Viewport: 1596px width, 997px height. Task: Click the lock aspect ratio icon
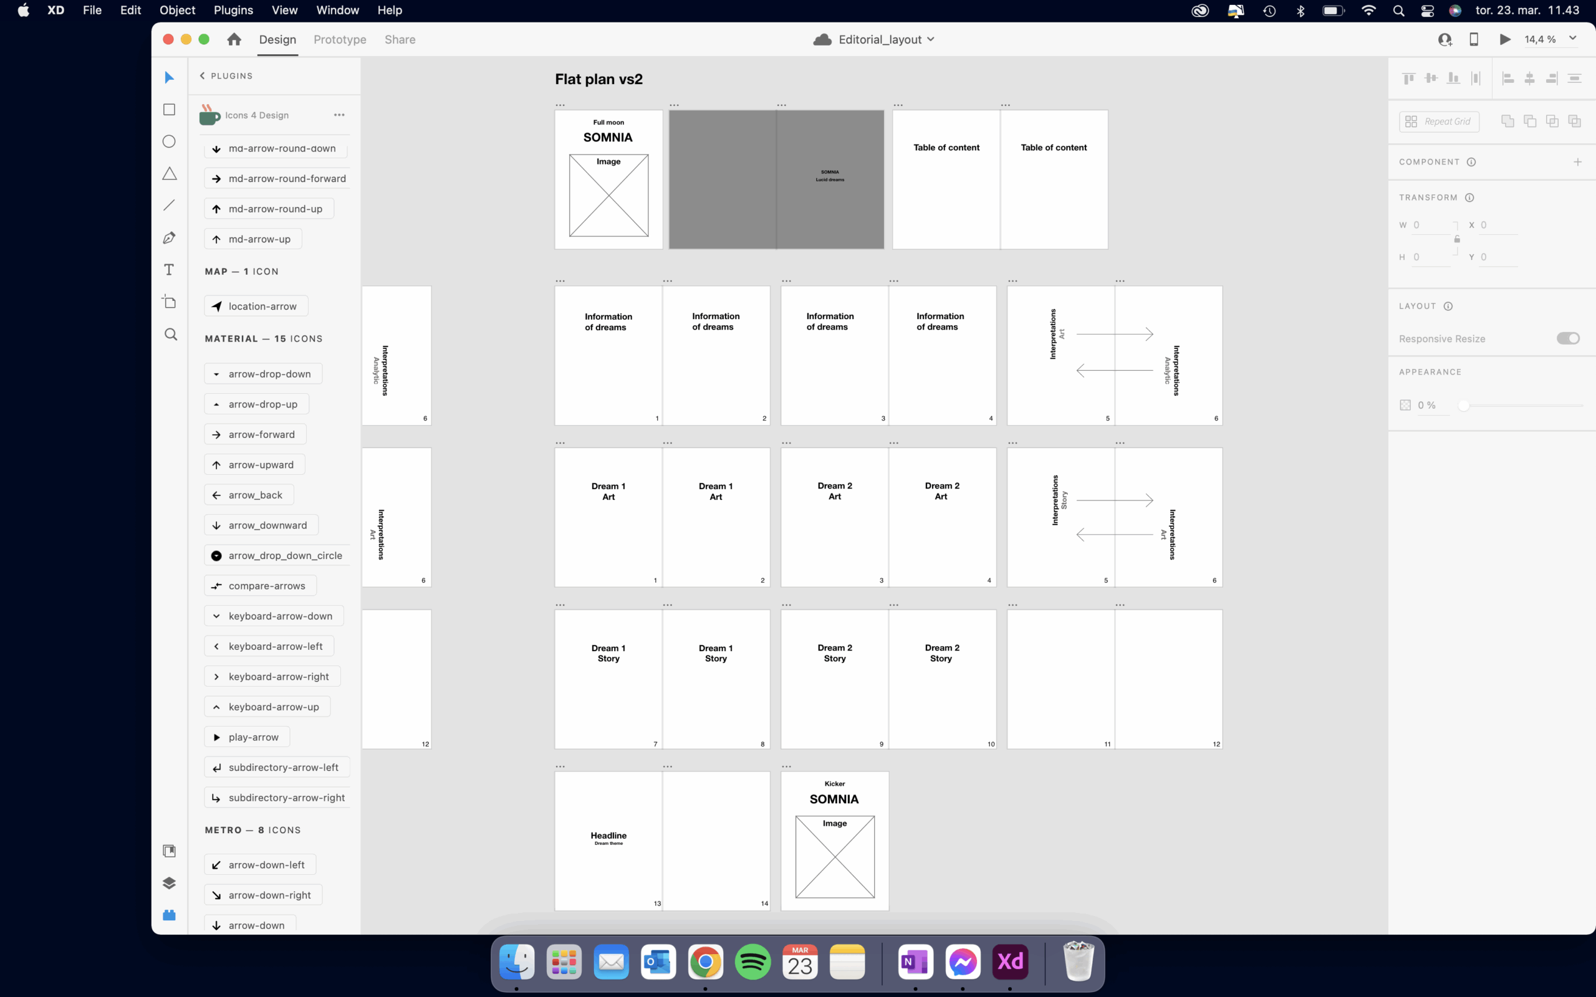tap(1457, 239)
